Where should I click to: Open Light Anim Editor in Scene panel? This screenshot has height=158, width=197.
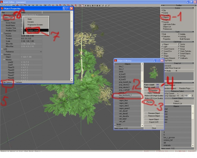point(169,24)
